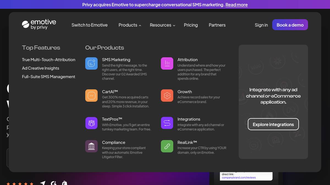
Task: Click 'Integrate with any ad channel' text
Action: [x=273, y=96]
